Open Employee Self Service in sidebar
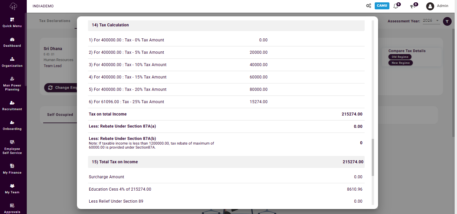457x214 pixels. click(x=12, y=142)
